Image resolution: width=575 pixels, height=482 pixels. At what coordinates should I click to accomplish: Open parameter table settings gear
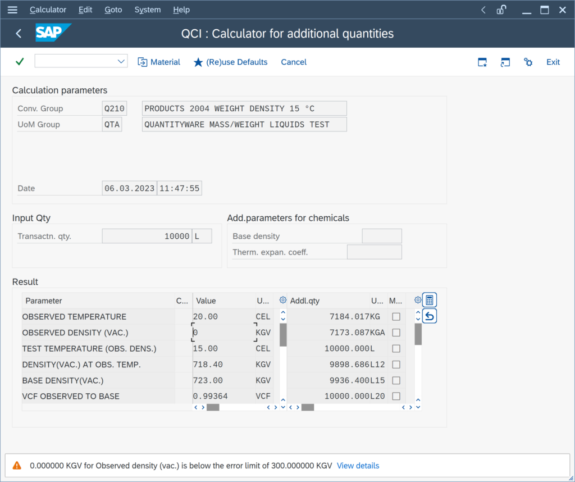pyautogui.click(x=283, y=300)
